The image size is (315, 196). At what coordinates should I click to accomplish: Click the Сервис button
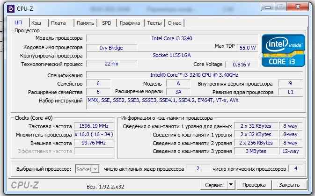point(214,185)
